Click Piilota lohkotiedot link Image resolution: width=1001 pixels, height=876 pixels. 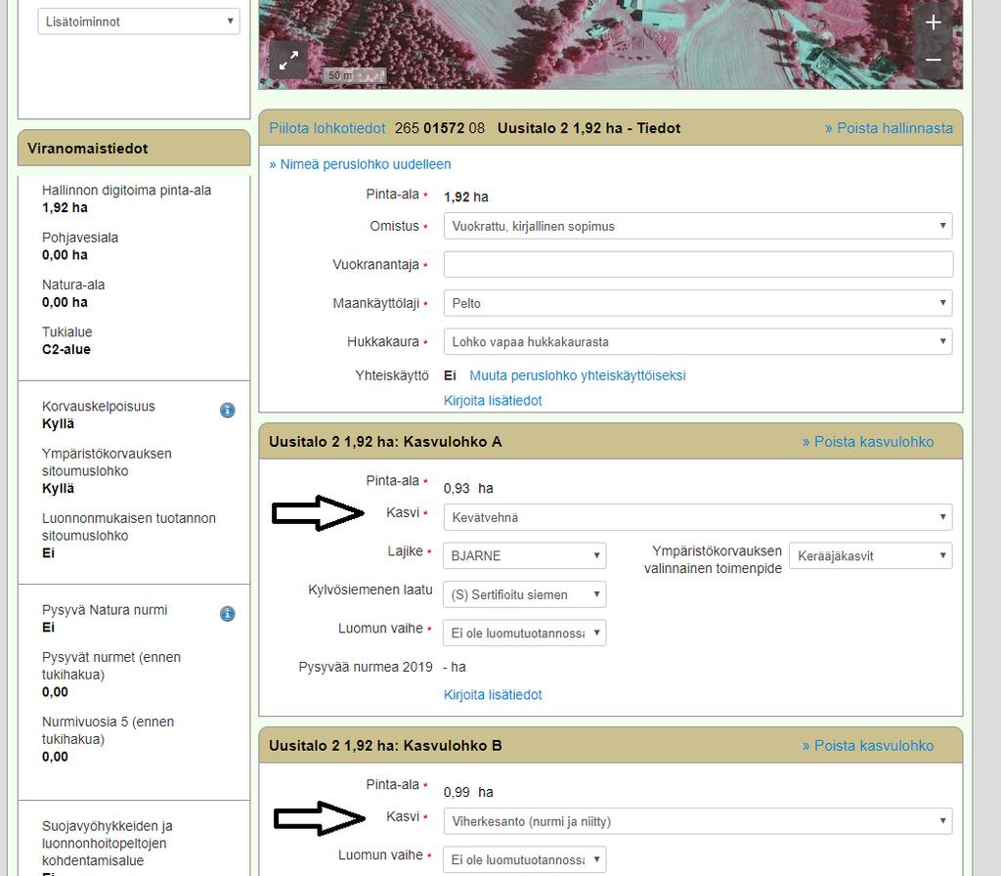pos(326,128)
